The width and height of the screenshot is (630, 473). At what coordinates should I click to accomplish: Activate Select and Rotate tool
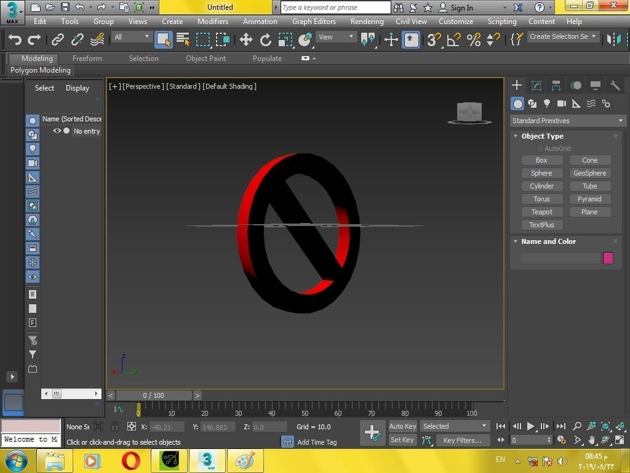coord(265,39)
